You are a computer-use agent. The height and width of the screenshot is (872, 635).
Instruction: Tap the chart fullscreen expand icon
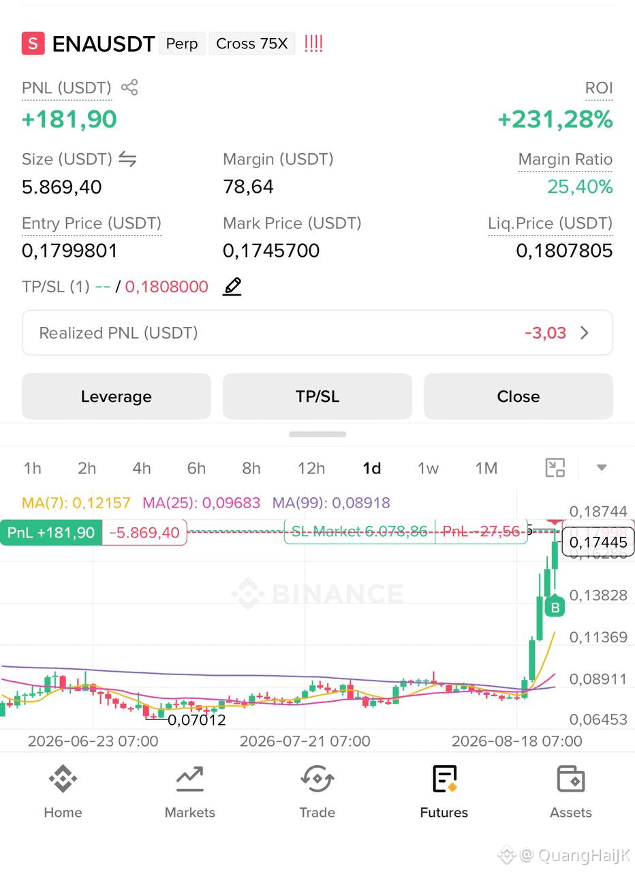[x=555, y=467]
